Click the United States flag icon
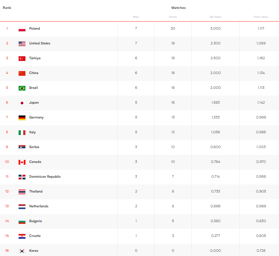 [x=22, y=44]
